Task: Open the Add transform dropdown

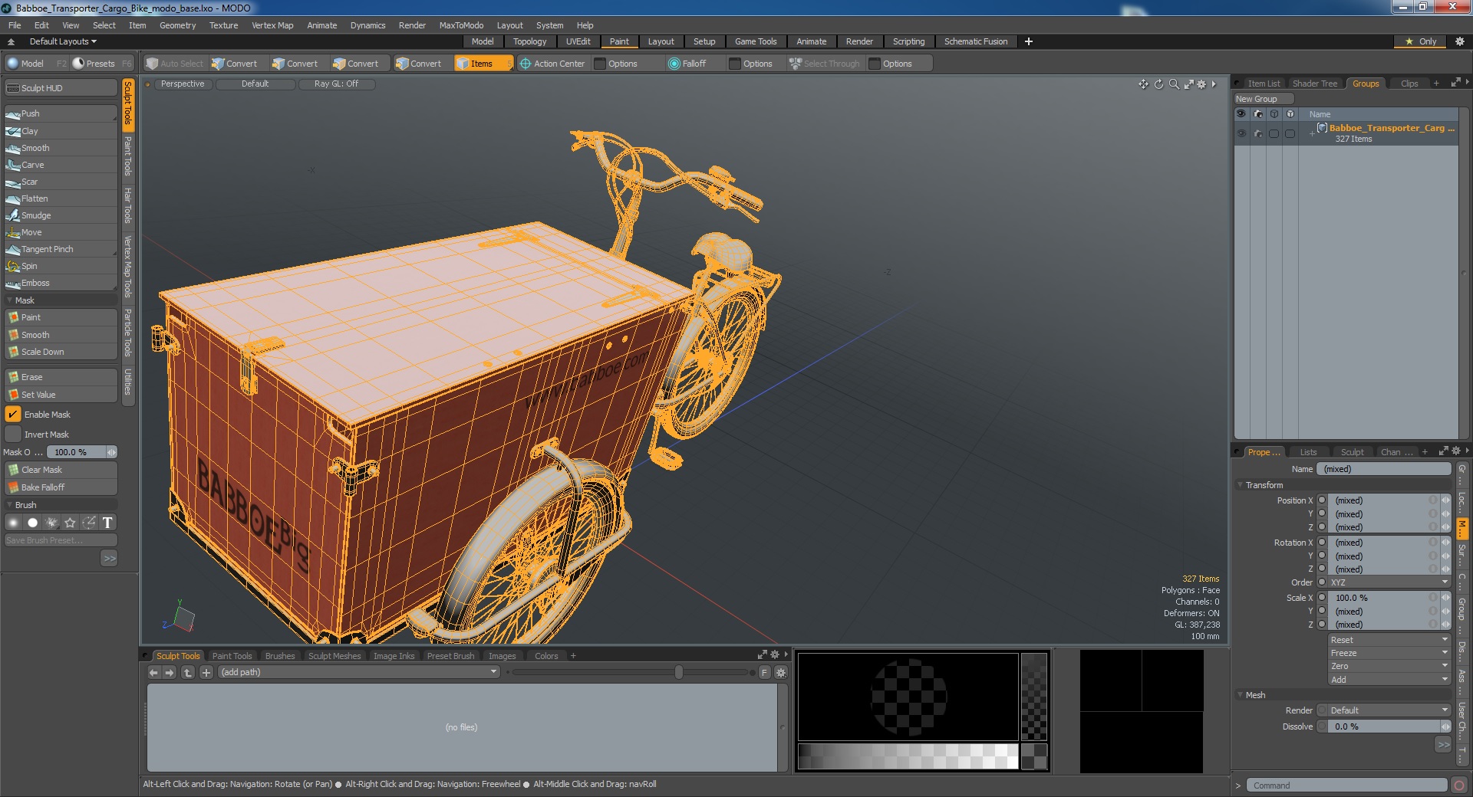Action: [x=1389, y=680]
